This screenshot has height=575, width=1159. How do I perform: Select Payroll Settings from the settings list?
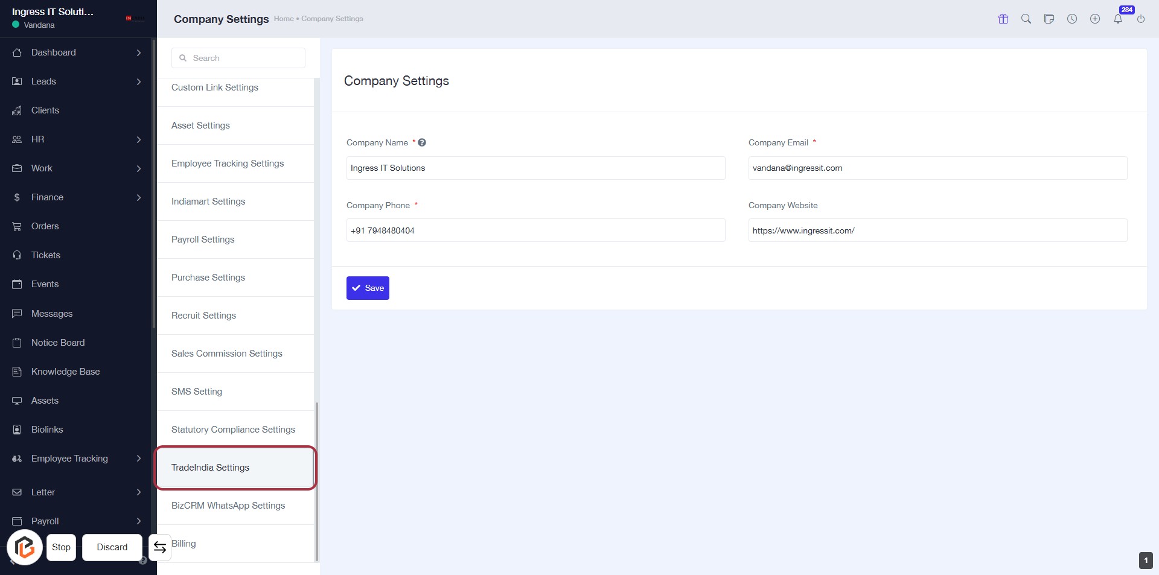tap(203, 240)
